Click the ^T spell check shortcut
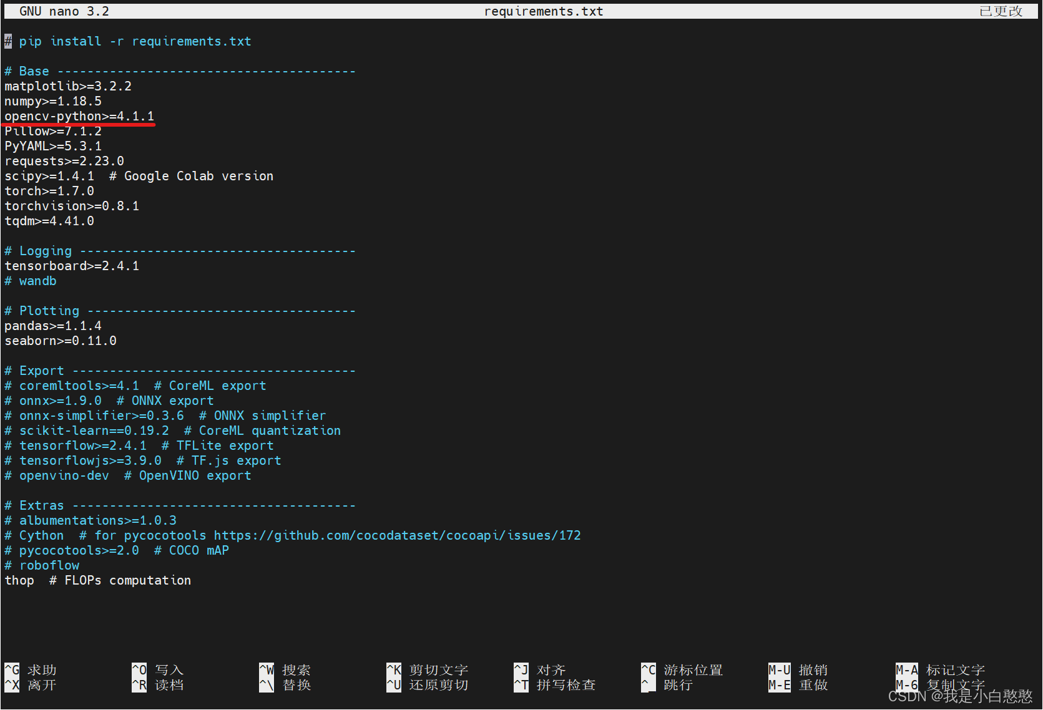Image resolution: width=1043 pixels, height=710 pixels. pos(555,685)
